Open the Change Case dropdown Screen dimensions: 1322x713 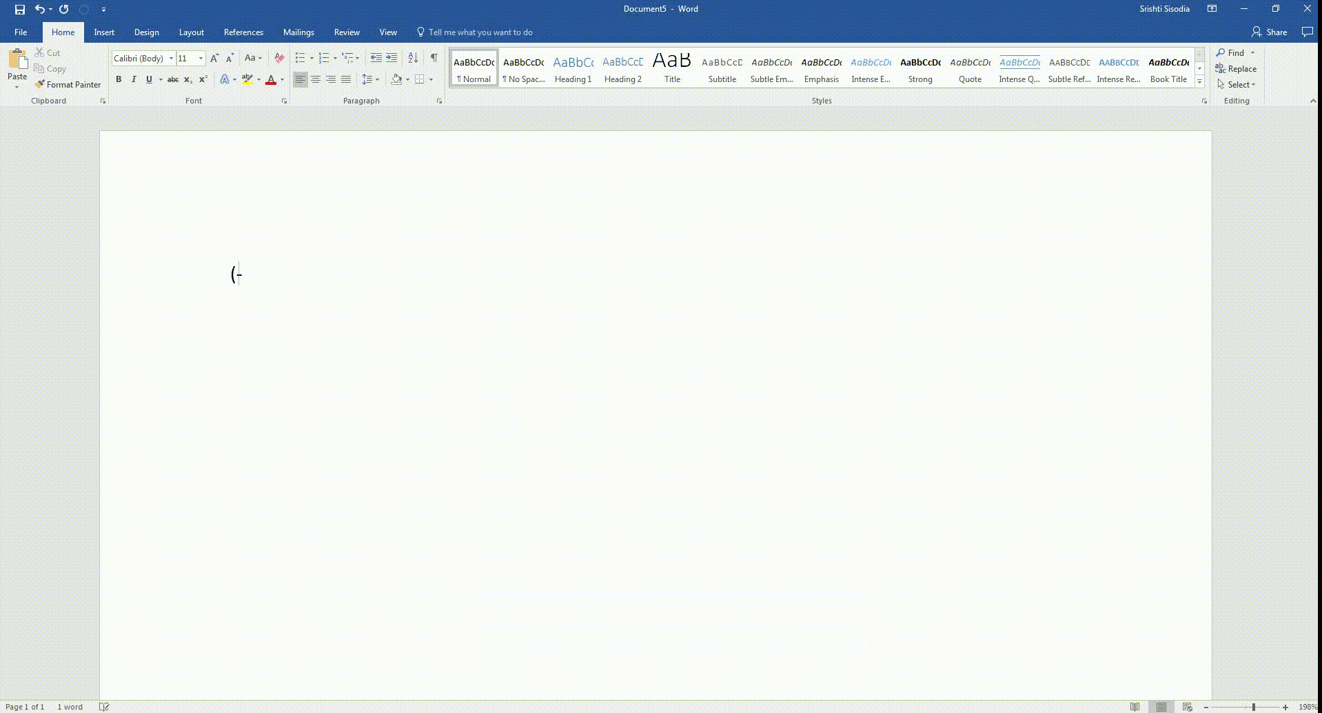[253, 59]
